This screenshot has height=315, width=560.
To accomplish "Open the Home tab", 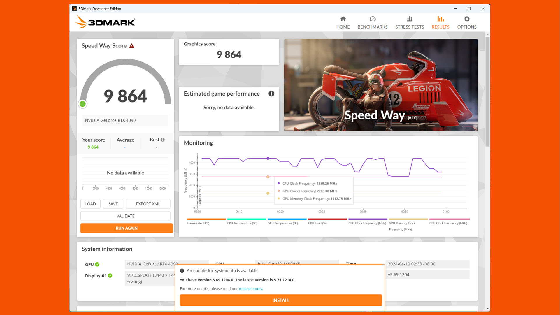I will pyautogui.click(x=343, y=23).
